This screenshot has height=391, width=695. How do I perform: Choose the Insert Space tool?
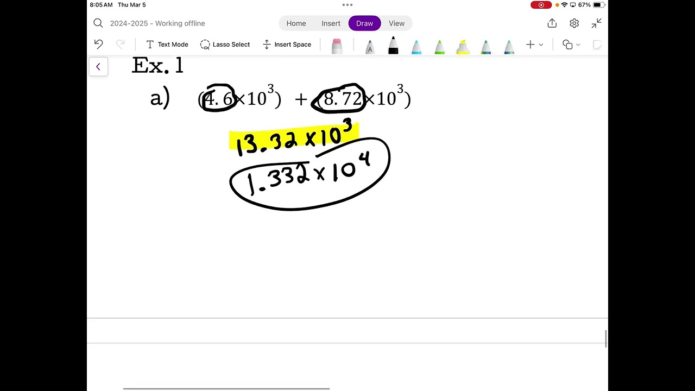(287, 45)
